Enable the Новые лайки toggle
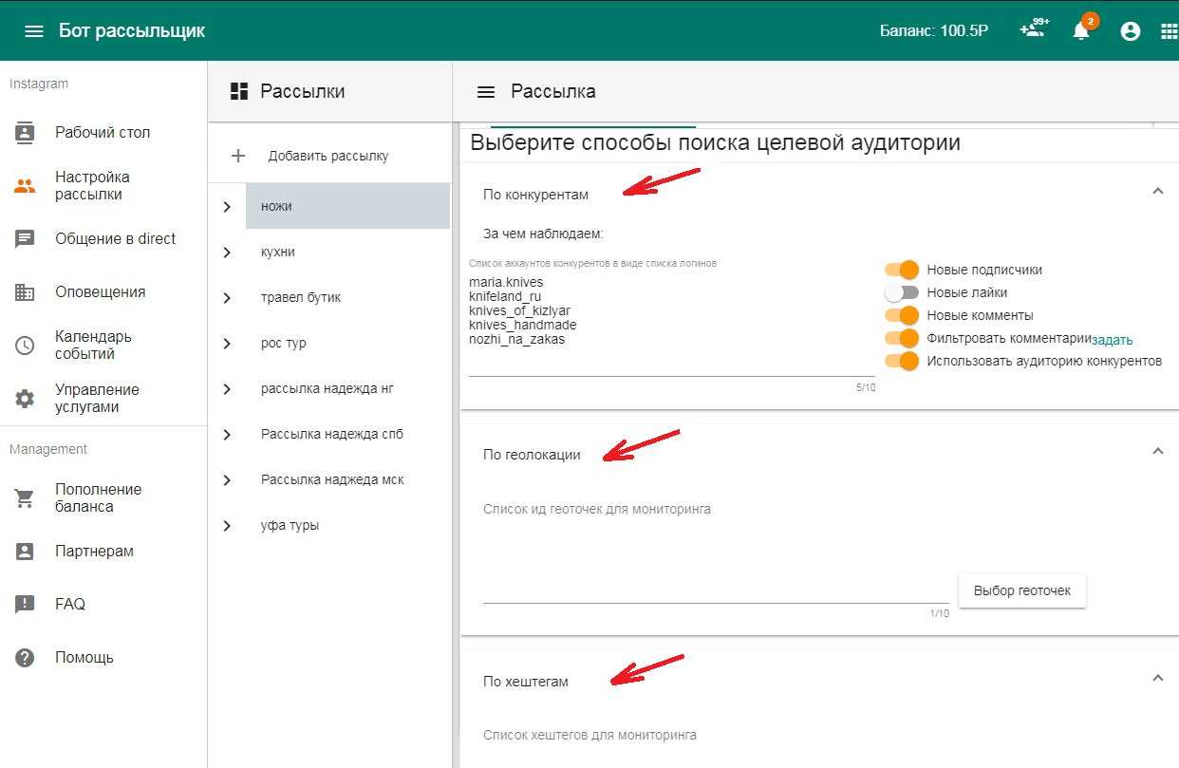Viewport: 1179px width, 768px height. tap(902, 292)
